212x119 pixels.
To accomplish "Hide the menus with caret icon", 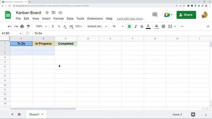I will 208,26.
